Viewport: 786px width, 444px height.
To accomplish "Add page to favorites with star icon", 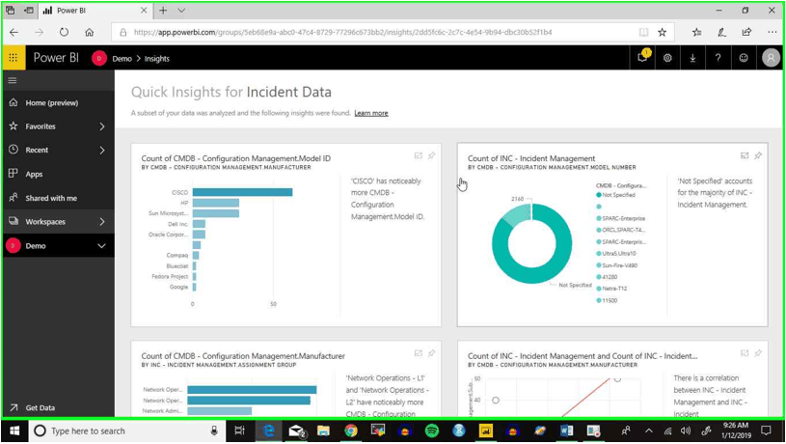I will tap(663, 32).
